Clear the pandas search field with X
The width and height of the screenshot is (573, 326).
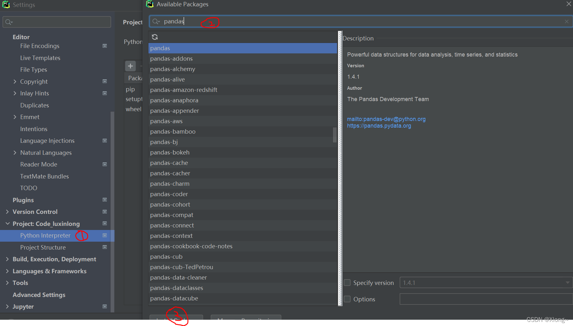click(x=567, y=21)
